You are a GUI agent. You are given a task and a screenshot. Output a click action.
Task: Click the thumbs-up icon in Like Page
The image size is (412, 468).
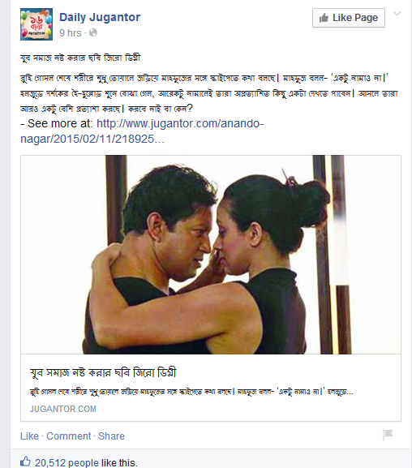pyautogui.click(x=324, y=18)
